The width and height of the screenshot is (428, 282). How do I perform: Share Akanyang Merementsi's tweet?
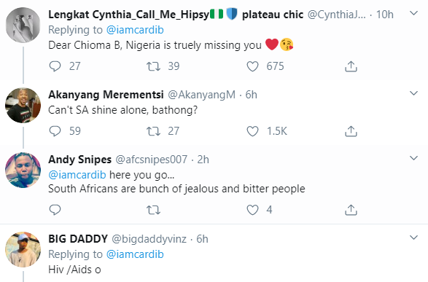point(351,131)
